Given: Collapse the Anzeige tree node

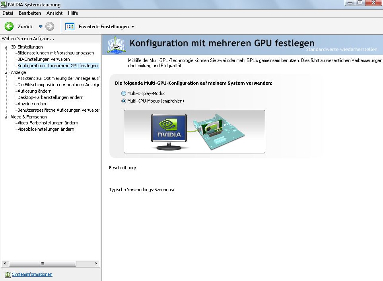Looking at the screenshot, I should [6, 72].
